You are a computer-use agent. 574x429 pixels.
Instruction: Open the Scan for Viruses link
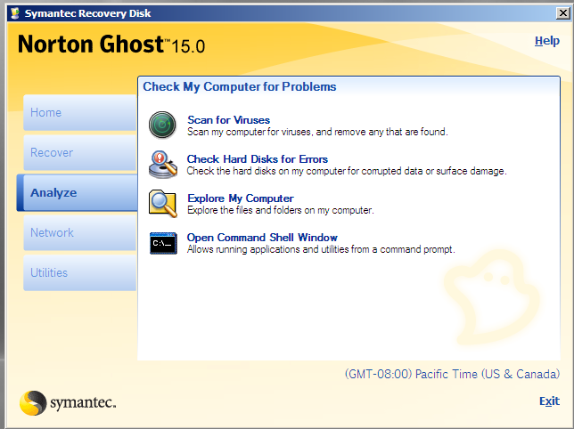point(229,120)
